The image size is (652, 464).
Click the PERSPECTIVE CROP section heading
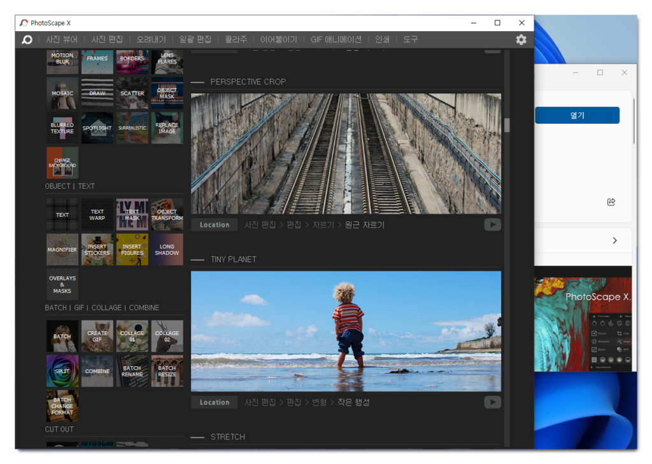point(248,82)
